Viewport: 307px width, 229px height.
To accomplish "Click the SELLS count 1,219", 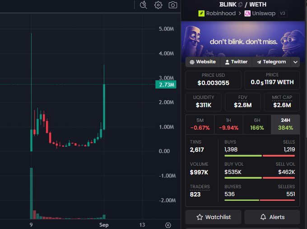I will 289,150.
